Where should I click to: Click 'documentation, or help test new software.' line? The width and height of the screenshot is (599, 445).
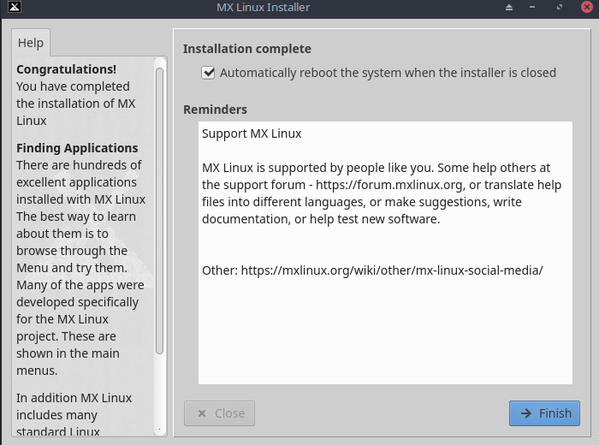point(321,219)
